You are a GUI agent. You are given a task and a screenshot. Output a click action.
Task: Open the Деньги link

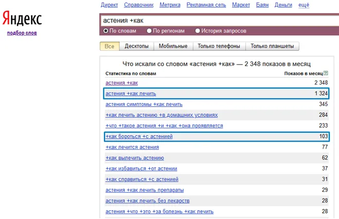[283, 5]
